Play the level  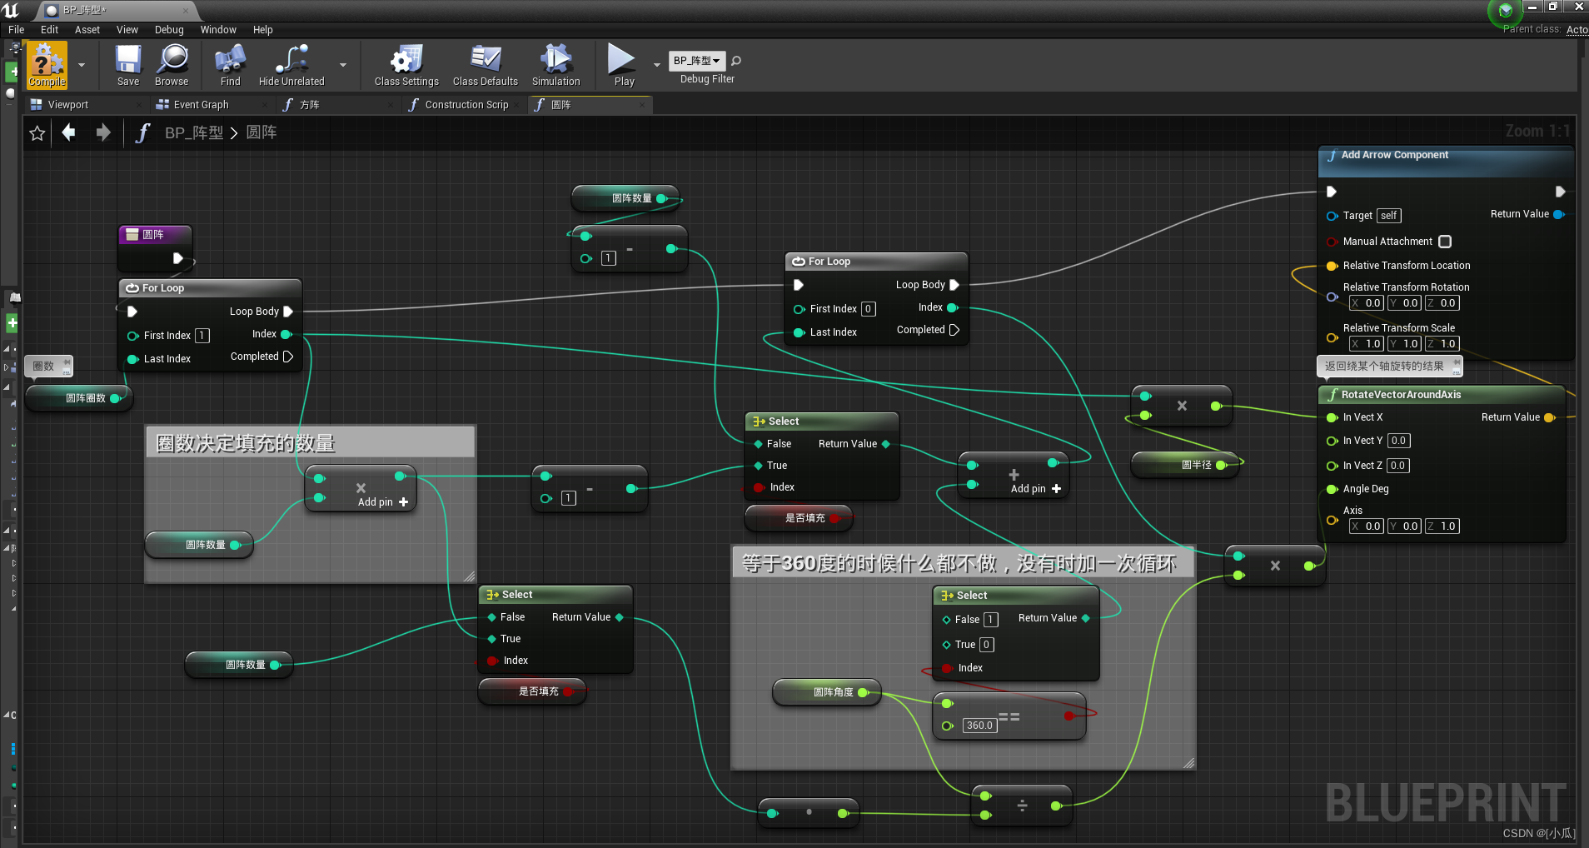(624, 65)
